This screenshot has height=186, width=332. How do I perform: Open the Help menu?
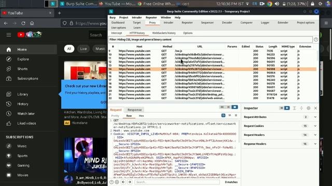177,18
